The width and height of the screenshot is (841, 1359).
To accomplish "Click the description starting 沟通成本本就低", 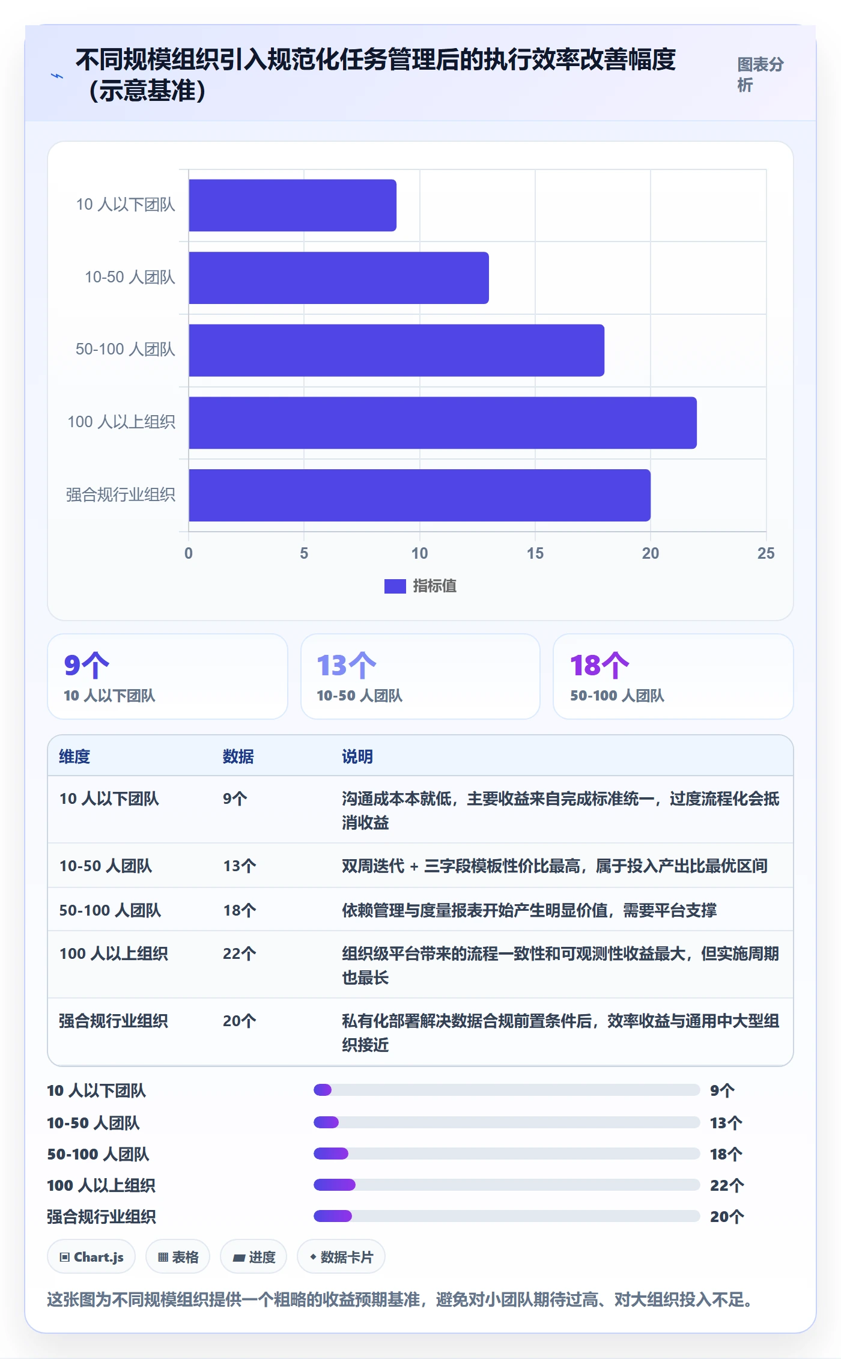I will (x=560, y=810).
